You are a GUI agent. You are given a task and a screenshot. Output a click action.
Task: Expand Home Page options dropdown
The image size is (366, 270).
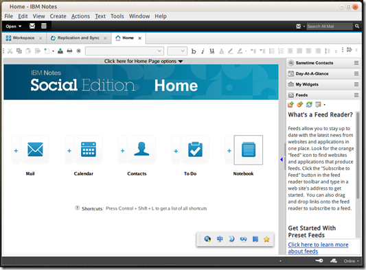[x=144, y=61]
